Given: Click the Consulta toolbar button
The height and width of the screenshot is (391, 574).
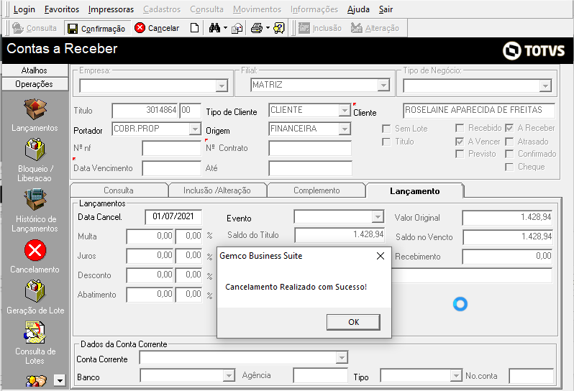Looking at the screenshot, I should pyautogui.click(x=35, y=28).
